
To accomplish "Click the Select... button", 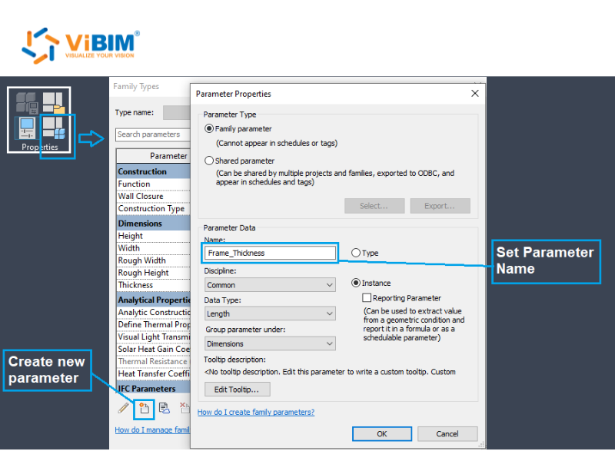I will [x=374, y=206].
